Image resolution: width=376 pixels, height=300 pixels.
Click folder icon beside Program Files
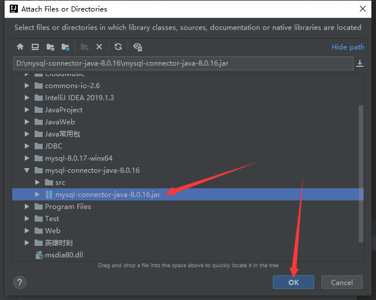tap(39, 206)
